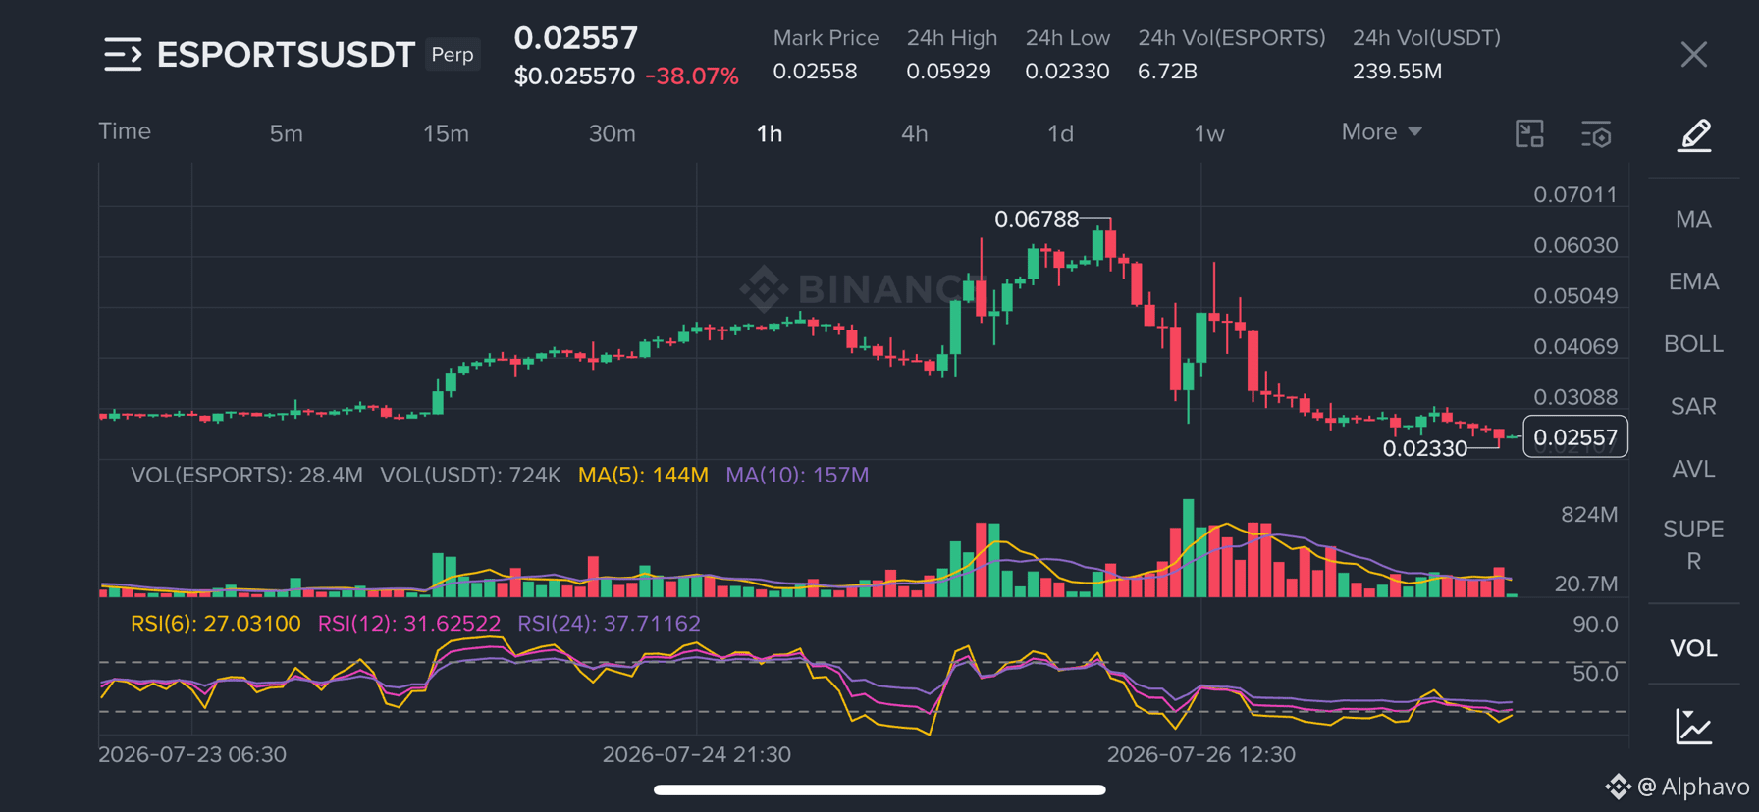Switch to the 1w timeframe
Viewport: 1759px width, 812px height.
1209,133
